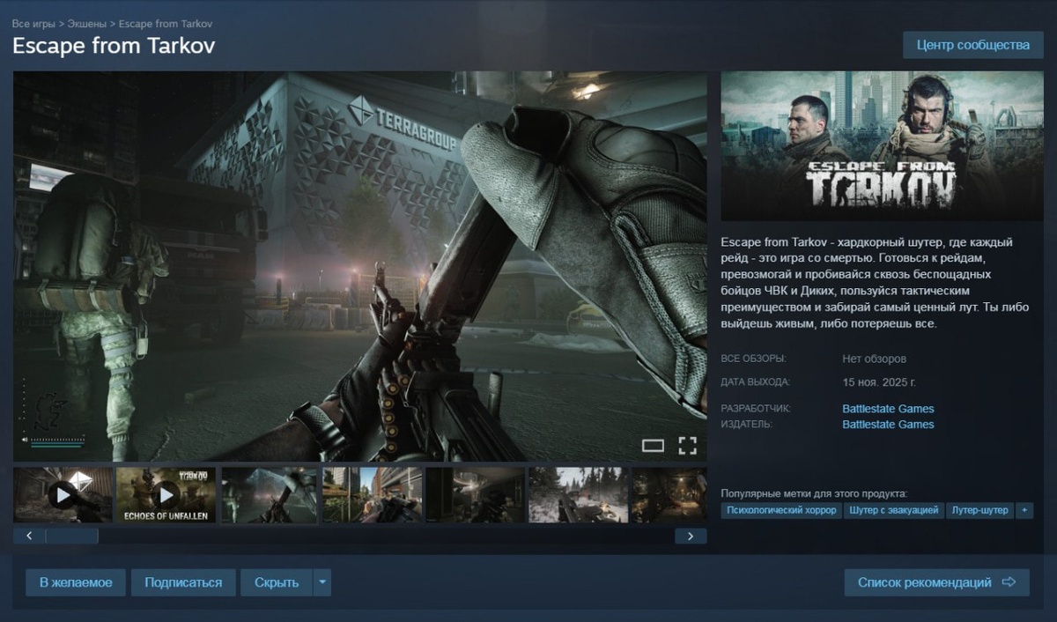Select the partially visible last screenshot thumbnail
Screen dimensions: 1057x622
tap(669, 495)
